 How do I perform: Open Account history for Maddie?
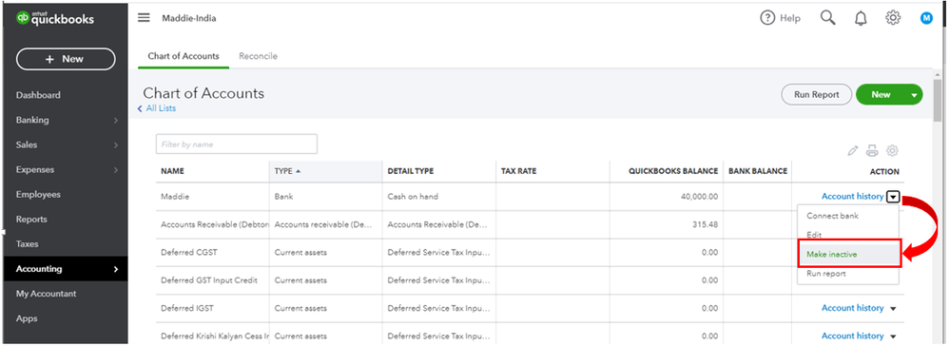point(852,197)
